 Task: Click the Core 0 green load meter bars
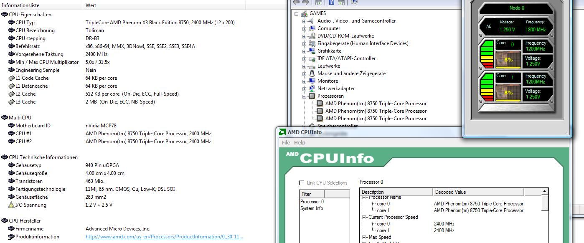(x=487, y=54)
